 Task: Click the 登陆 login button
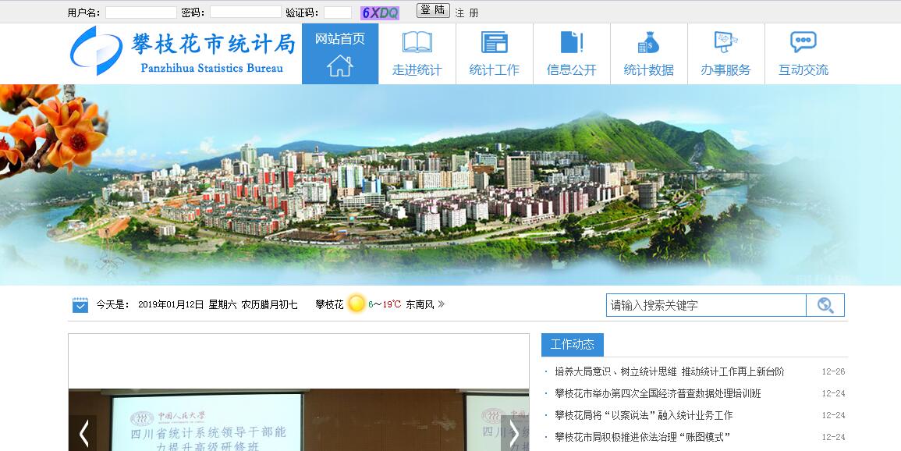433,10
